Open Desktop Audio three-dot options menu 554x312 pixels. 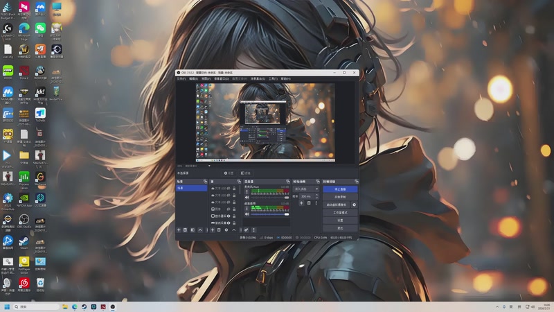coord(247,209)
